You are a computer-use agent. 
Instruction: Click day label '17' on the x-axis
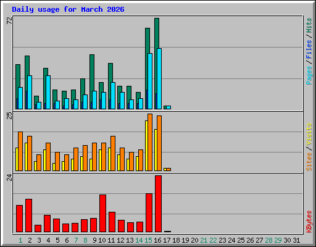pos(167,240)
